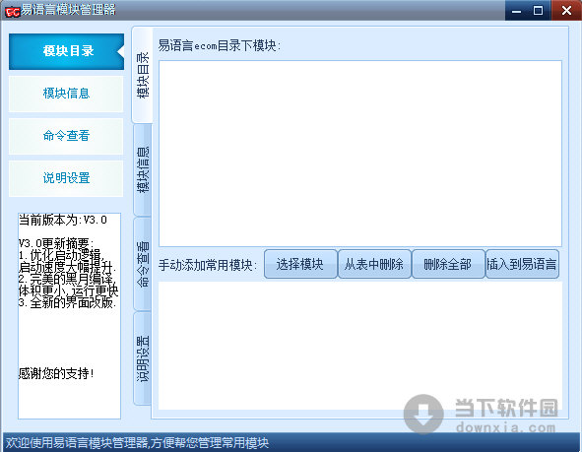Click the status bar welcome message
582x452 pixels.
click(137, 443)
